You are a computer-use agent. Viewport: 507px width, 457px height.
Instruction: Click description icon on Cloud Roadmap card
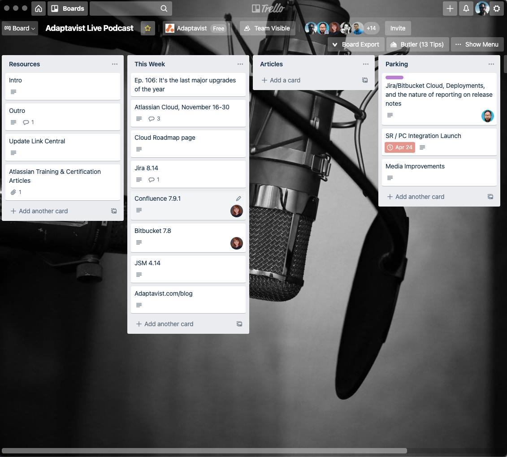(x=139, y=149)
